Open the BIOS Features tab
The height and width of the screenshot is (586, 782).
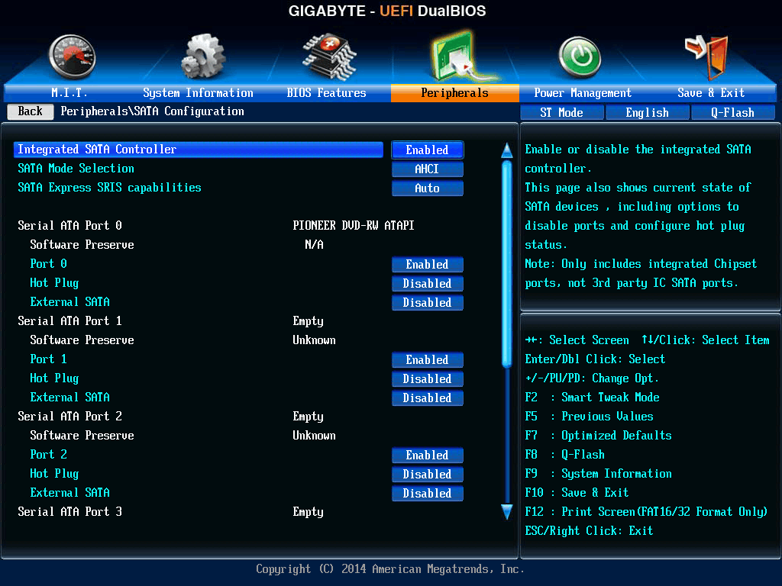click(x=326, y=93)
